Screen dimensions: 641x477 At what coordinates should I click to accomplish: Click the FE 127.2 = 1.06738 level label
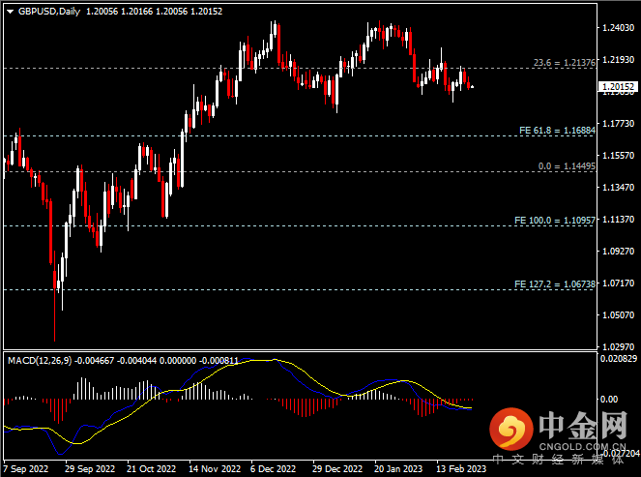pos(554,284)
